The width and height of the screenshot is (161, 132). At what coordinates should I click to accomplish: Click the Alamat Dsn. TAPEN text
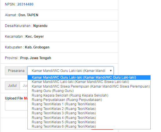pyautogui.click(x=22, y=15)
